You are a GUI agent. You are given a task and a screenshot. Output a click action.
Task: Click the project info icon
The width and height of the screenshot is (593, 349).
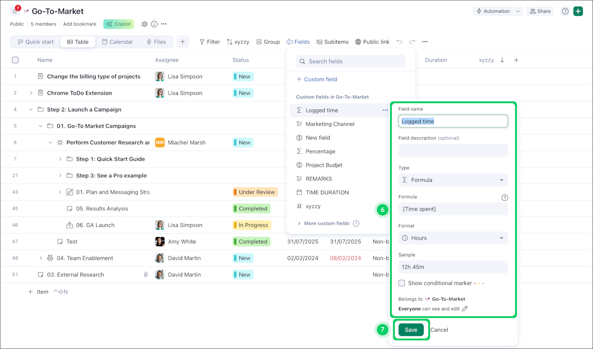(x=154, y=24)
